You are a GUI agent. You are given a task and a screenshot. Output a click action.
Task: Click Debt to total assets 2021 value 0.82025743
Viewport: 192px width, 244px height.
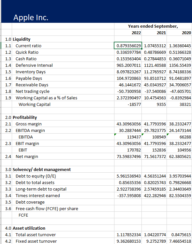(155, 183)
